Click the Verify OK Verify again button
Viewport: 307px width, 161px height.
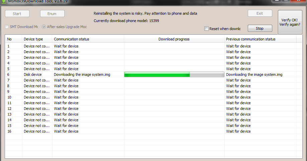coord(290,22)
